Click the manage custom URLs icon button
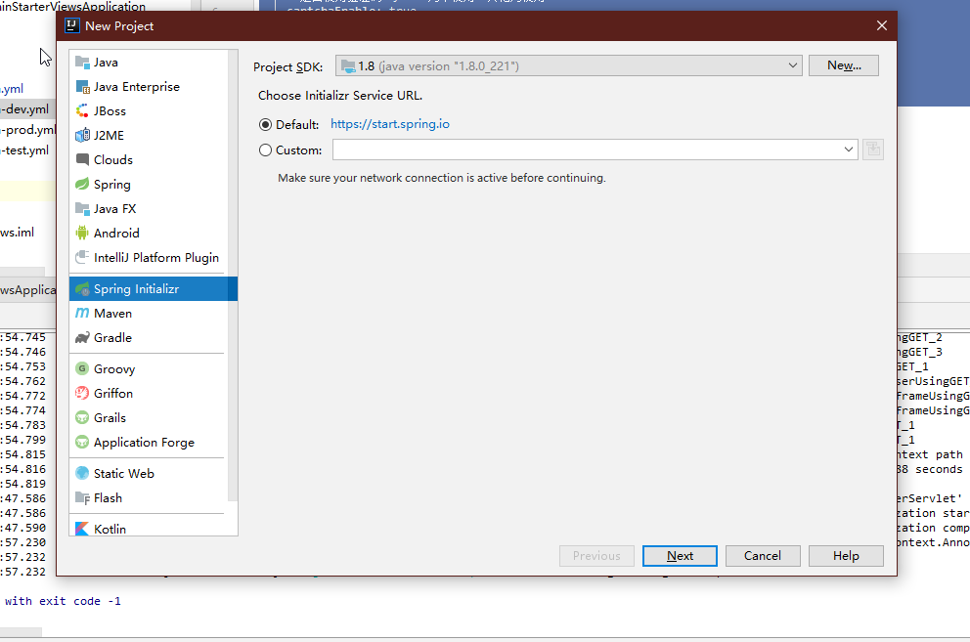 (x=873, y=150)
